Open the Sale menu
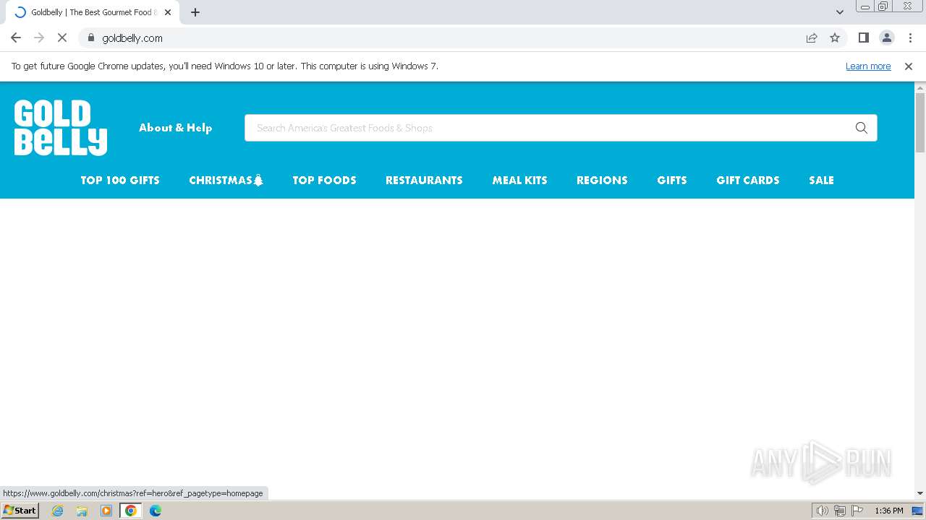This screenshot has width=926, height=520. click(822, 181)
